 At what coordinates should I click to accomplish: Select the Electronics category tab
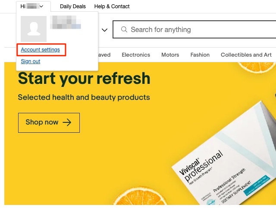coord(136,55)
